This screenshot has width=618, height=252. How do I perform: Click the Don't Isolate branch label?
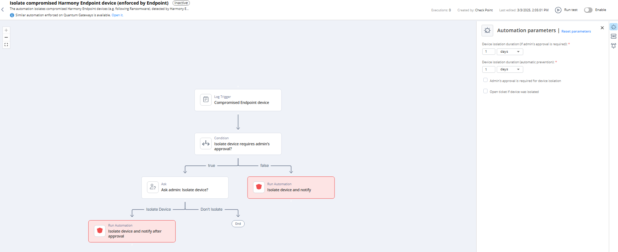pyautogui.click(x=211, y=209)
